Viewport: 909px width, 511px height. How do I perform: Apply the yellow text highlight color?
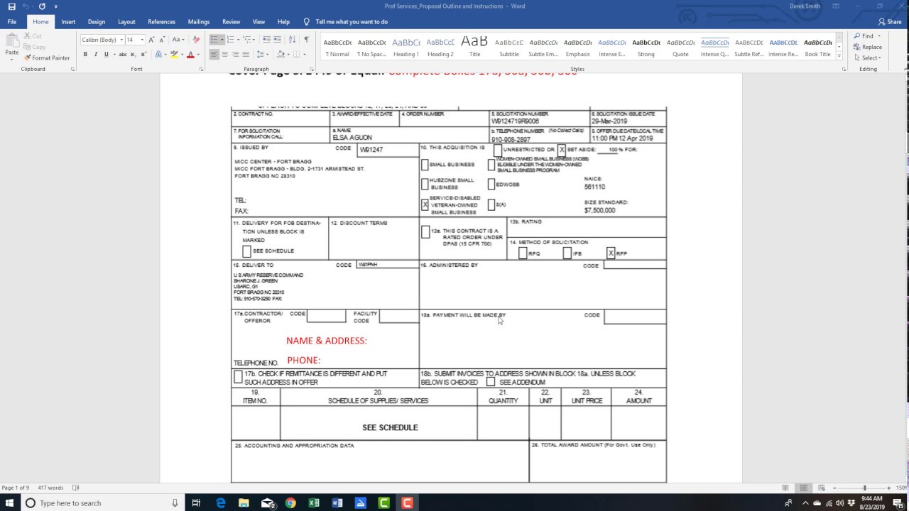174,54
